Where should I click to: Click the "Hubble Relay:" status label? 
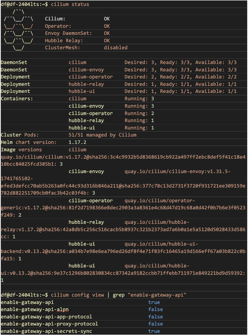click(64, 41)
